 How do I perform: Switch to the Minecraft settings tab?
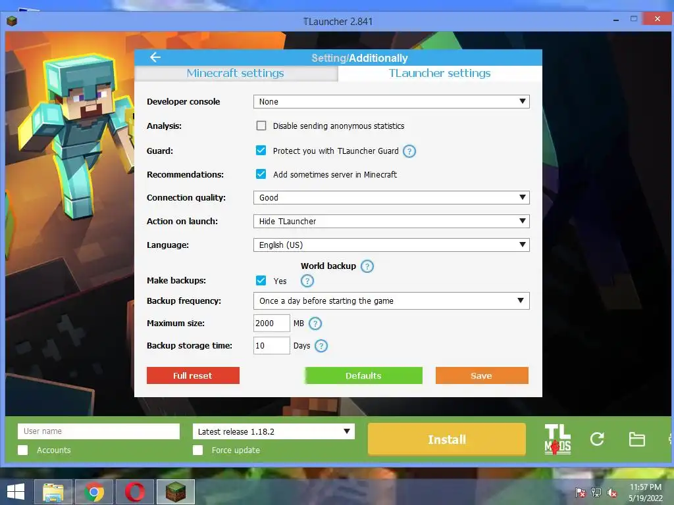(236, 74)
